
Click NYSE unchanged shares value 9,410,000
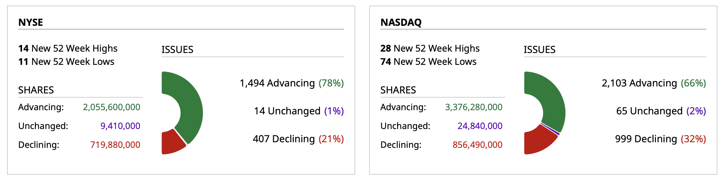120,126
